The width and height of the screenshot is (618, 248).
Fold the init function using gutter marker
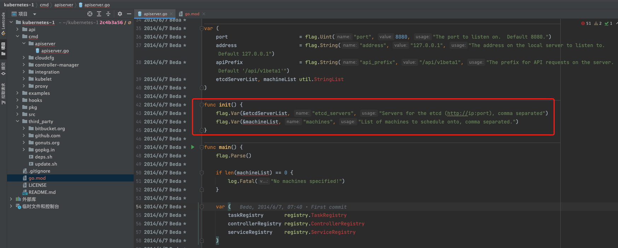coord(202,105)
